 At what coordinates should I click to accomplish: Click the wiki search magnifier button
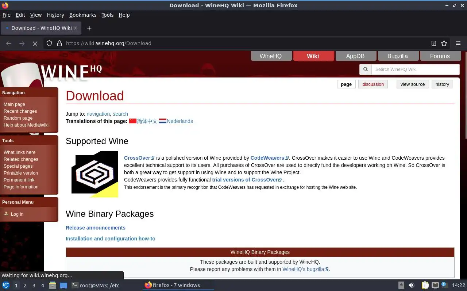coord(365,69)
